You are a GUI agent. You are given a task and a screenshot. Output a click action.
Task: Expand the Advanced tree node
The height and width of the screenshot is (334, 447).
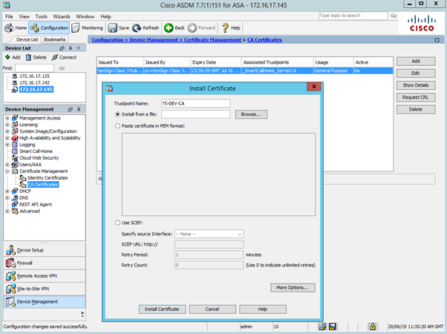7,211
